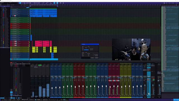Select the Arrow tool in the toolbar
Screen dimensions: 179x101
20,3
